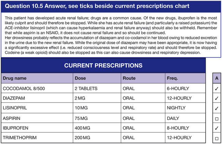Screen dimensions: 222x144
Task: Check the empty Trimethoprim checkbox
Action: 217,139
